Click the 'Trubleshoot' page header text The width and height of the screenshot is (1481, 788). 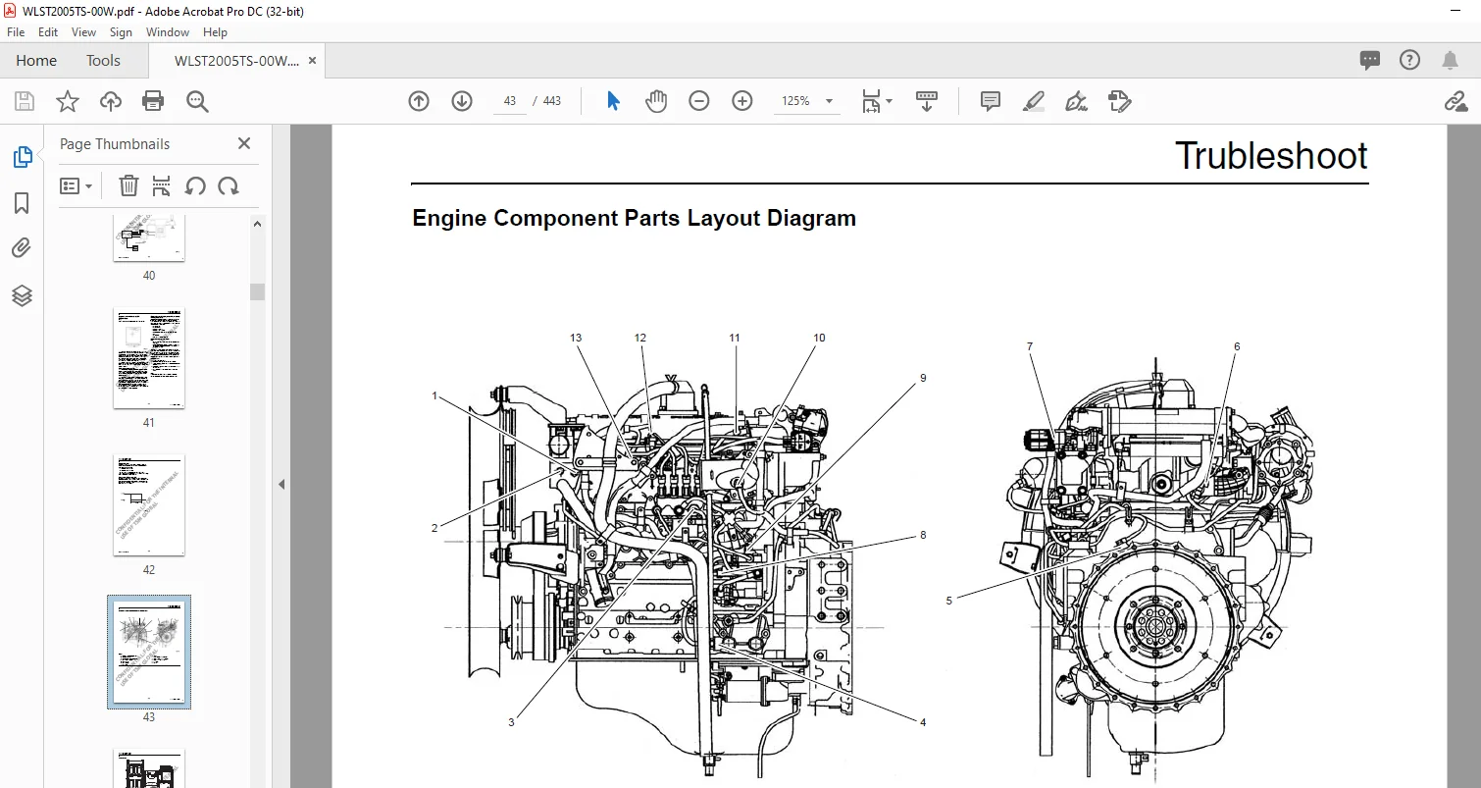tap(1271, 156)
